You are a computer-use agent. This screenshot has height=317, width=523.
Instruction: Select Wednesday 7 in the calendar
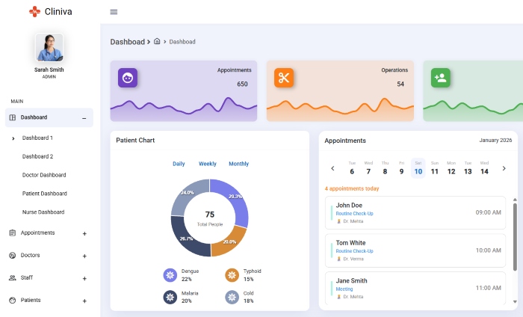point(368,168)
